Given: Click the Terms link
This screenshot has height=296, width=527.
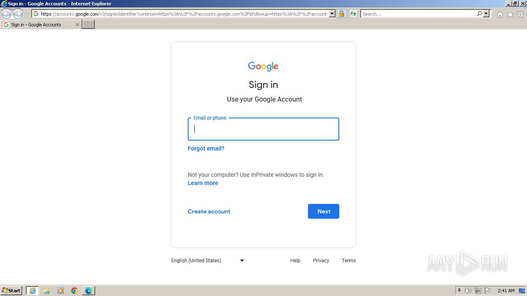Looking at the screenshot, I should [349, 261].
